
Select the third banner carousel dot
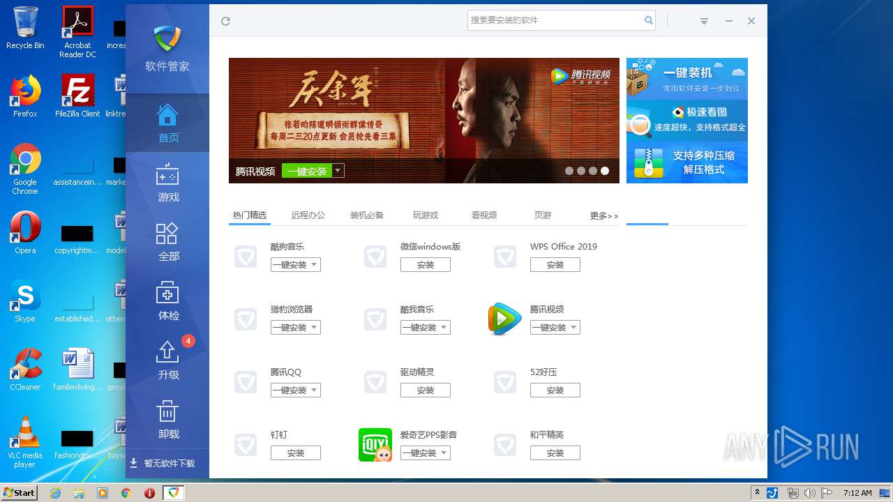pyautogui.click(x=593, y=171)
